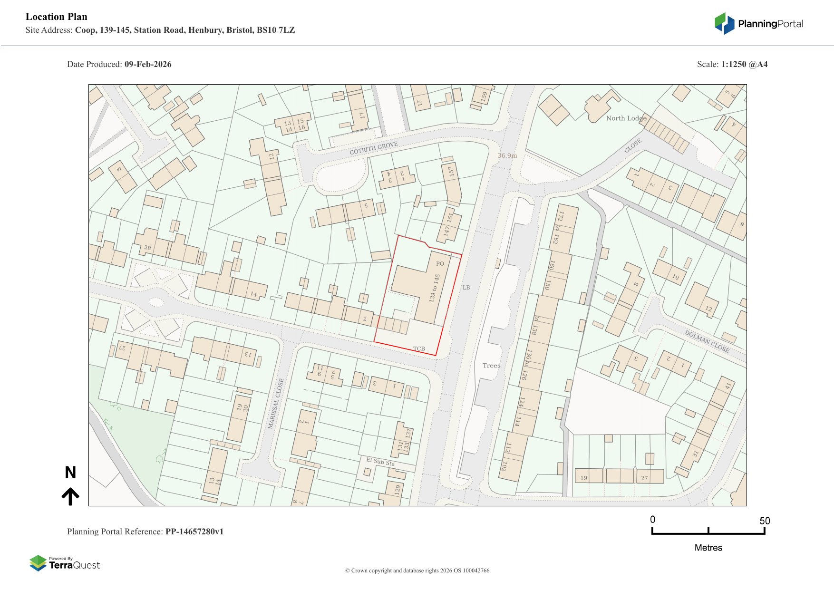Screen dimensions: 834x590
Task: Click the metres scale bar
Action: click(708, 531)
